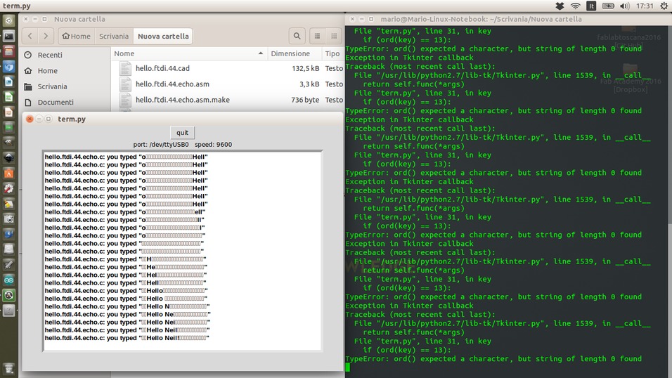Select Scrivania in the path bar
Screen dimensions: 672x378
tap(114, 36)
